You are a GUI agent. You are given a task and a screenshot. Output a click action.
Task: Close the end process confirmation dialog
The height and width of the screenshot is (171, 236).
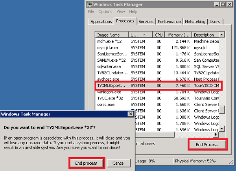[x=130, y=114]
